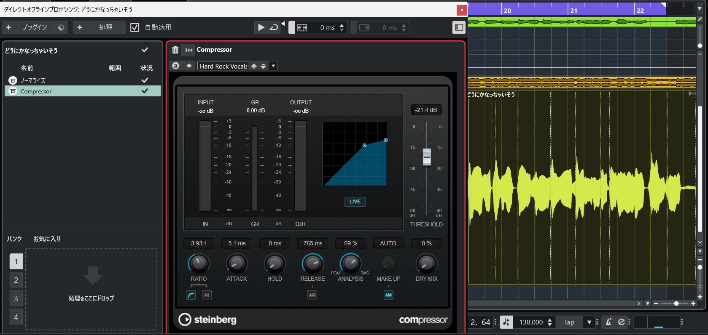Add a process with the 処理 button
The image size is (708, 335).
[x=99, y=27]
